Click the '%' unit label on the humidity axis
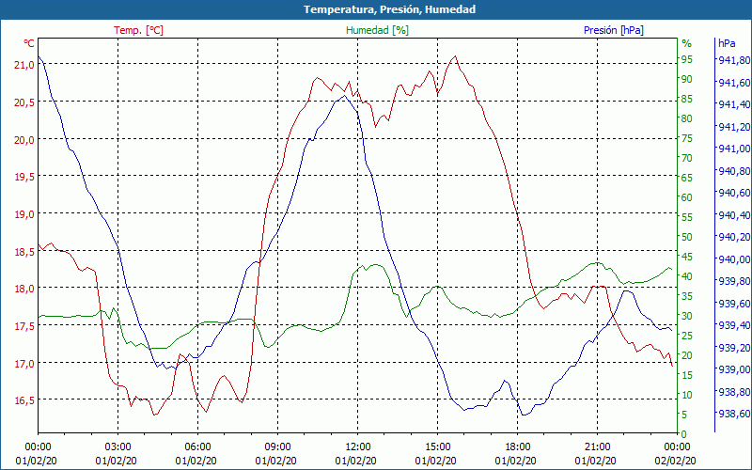The height and width of the screenshot is (470, 752). [x=687, y=43]
